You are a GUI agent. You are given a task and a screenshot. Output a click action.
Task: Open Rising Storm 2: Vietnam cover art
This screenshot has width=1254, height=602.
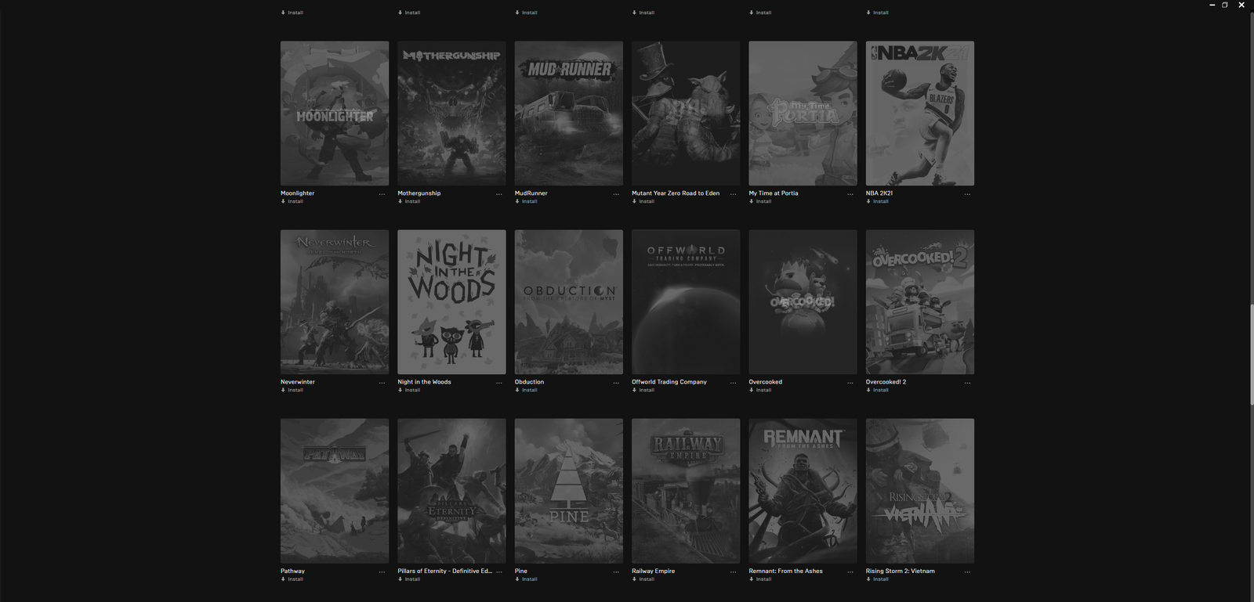[920, 491]
